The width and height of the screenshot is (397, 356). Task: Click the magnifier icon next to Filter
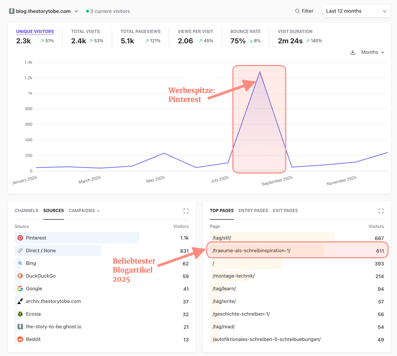(x=297, y=11)
